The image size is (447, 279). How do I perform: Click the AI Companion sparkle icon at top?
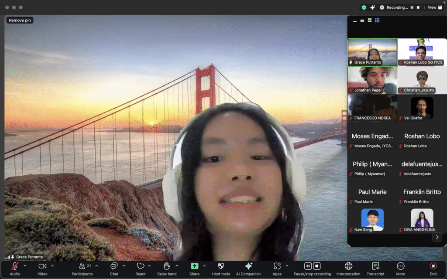pos(373,7)
